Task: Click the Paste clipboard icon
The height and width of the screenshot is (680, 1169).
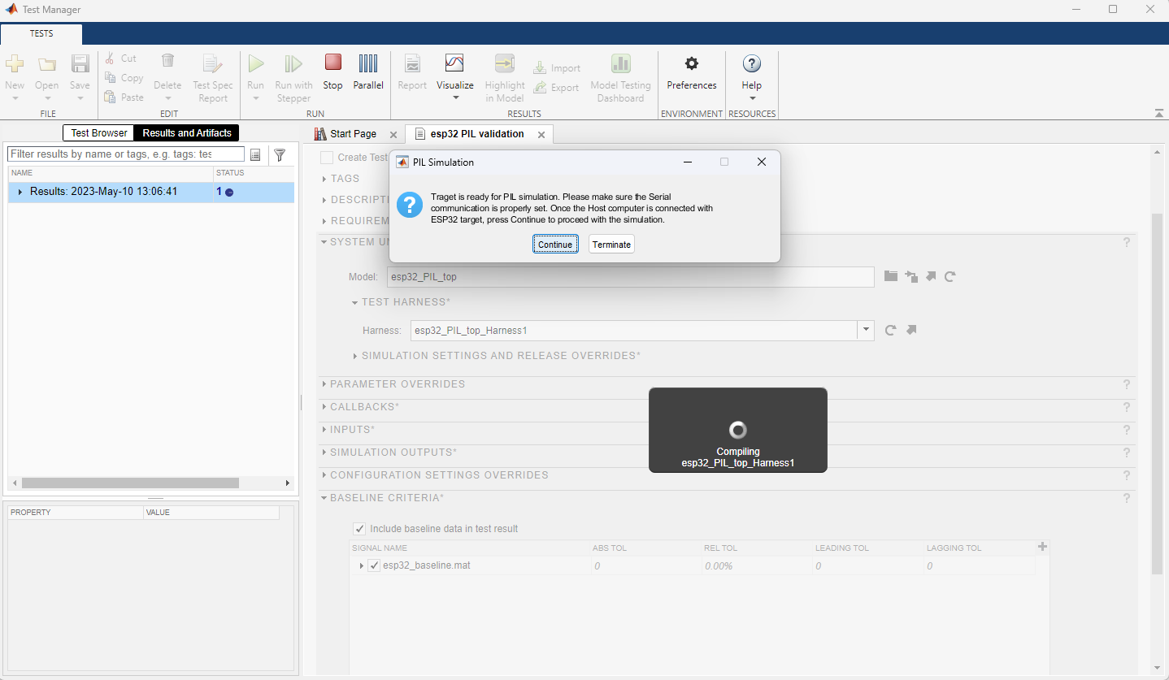Action: tap(111, 97)
